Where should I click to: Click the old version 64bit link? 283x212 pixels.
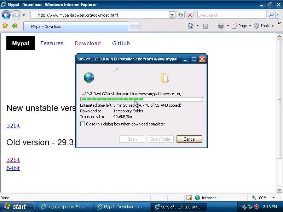(x=13, y=168)
